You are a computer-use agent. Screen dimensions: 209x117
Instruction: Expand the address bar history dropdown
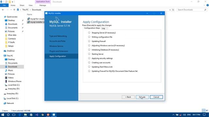tap(170, 10)
